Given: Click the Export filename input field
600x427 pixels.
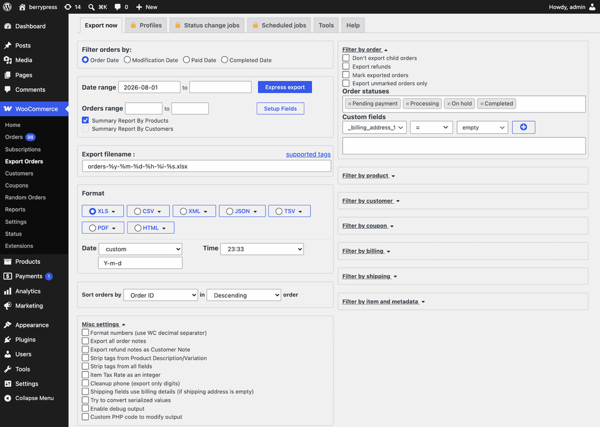Looking at the screenshot, I should (x=207, y=166).
